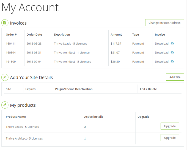The image size is (187, 150).
Task: Click order date 2018-08-31
Action: pos(34,53)
